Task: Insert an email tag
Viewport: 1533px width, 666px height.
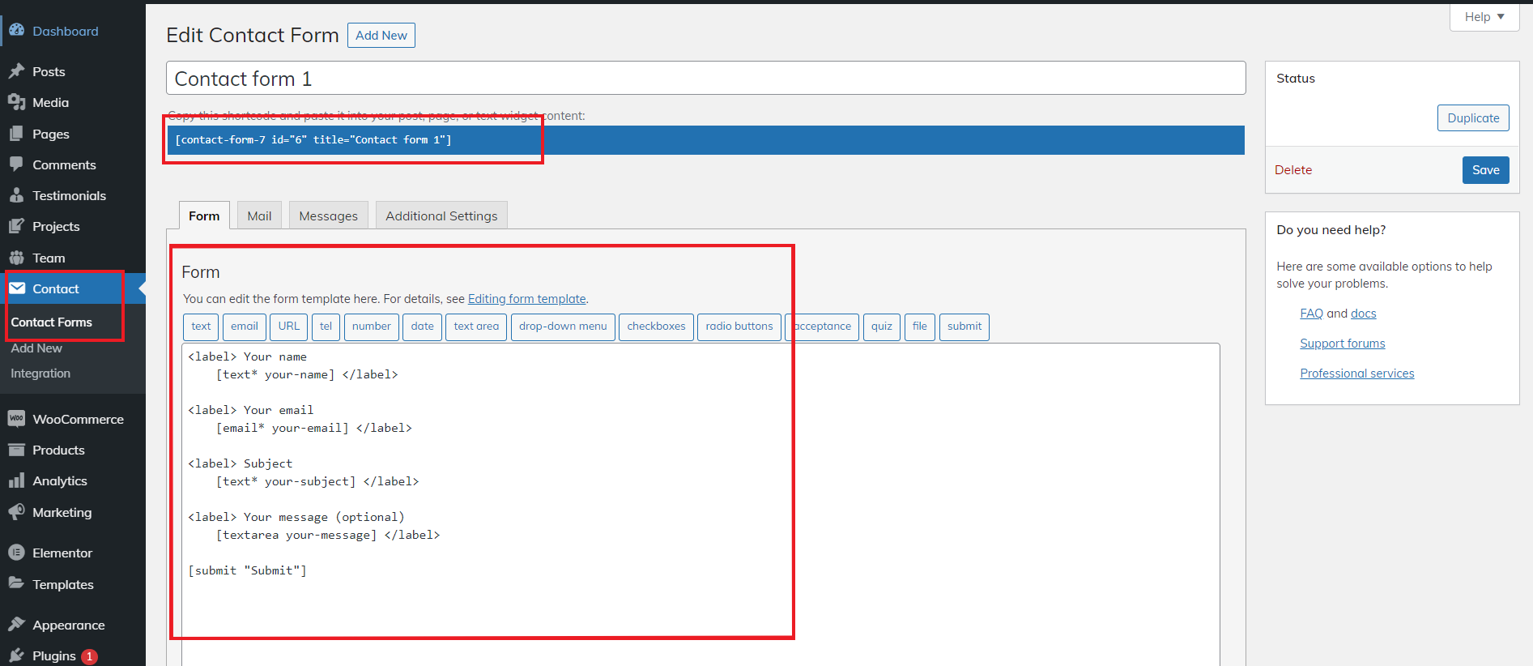Action: pyautogui.click(x=245, y=327)
